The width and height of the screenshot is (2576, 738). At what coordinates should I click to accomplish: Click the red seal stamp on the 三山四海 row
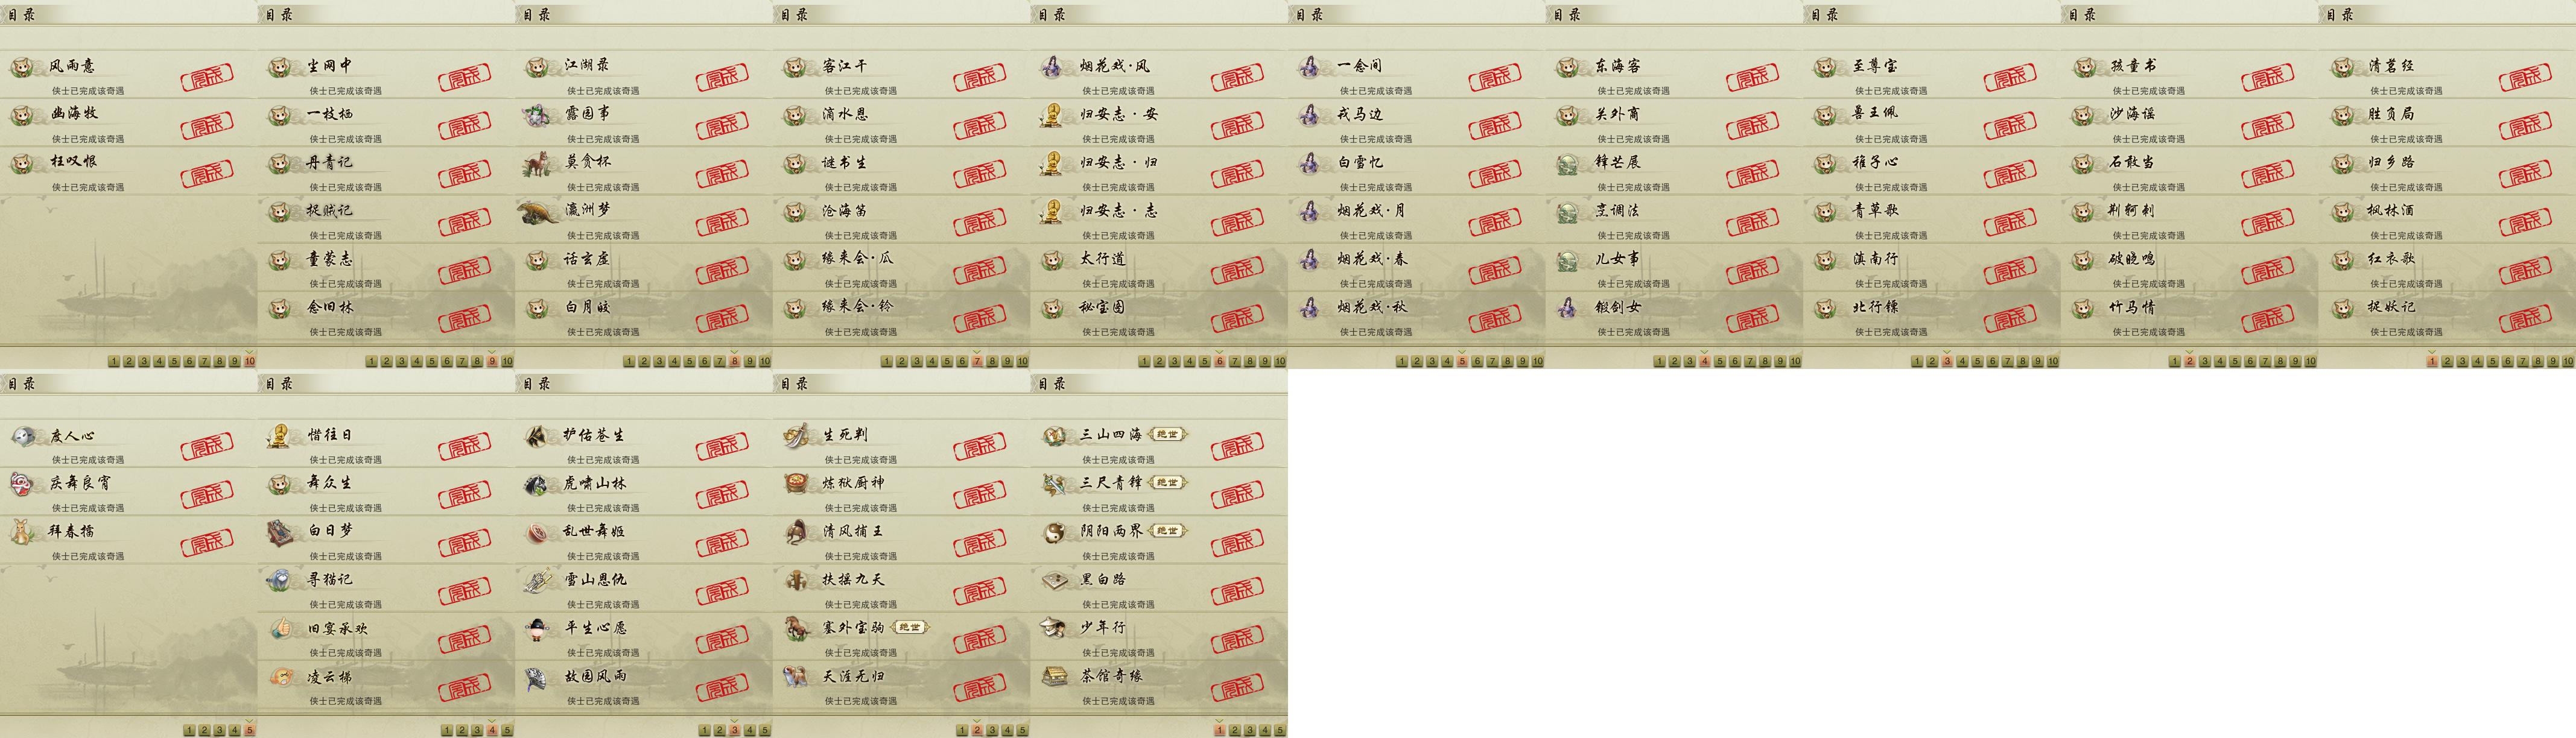pyautogui.click(x=1237, y=446)
